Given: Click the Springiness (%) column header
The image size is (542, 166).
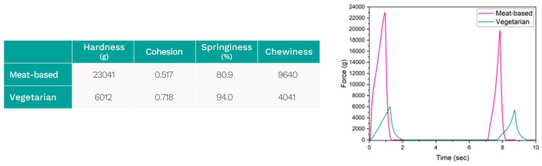Looking at the screenshot, I should point(226,51).
